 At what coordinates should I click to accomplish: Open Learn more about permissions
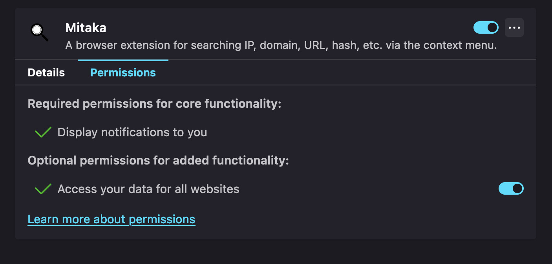click(111, 219)
